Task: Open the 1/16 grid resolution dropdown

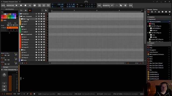Action: (137, 63)
